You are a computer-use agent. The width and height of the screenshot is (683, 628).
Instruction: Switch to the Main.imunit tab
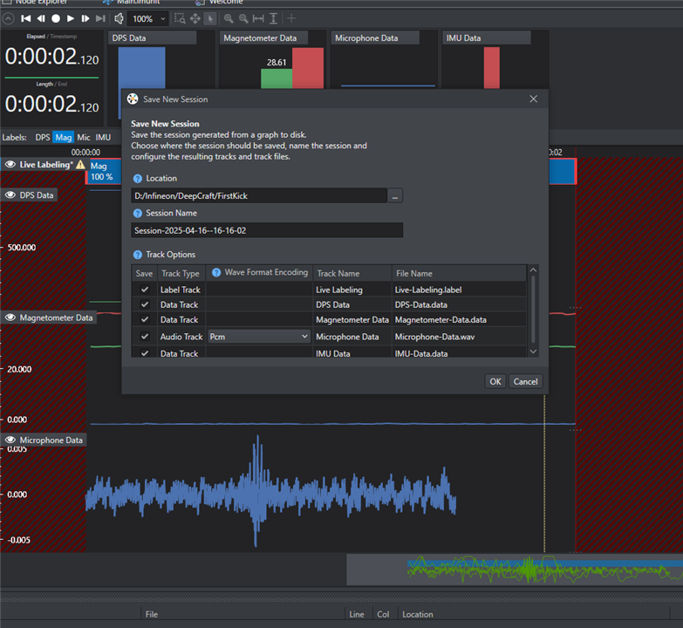pos(133,2)
